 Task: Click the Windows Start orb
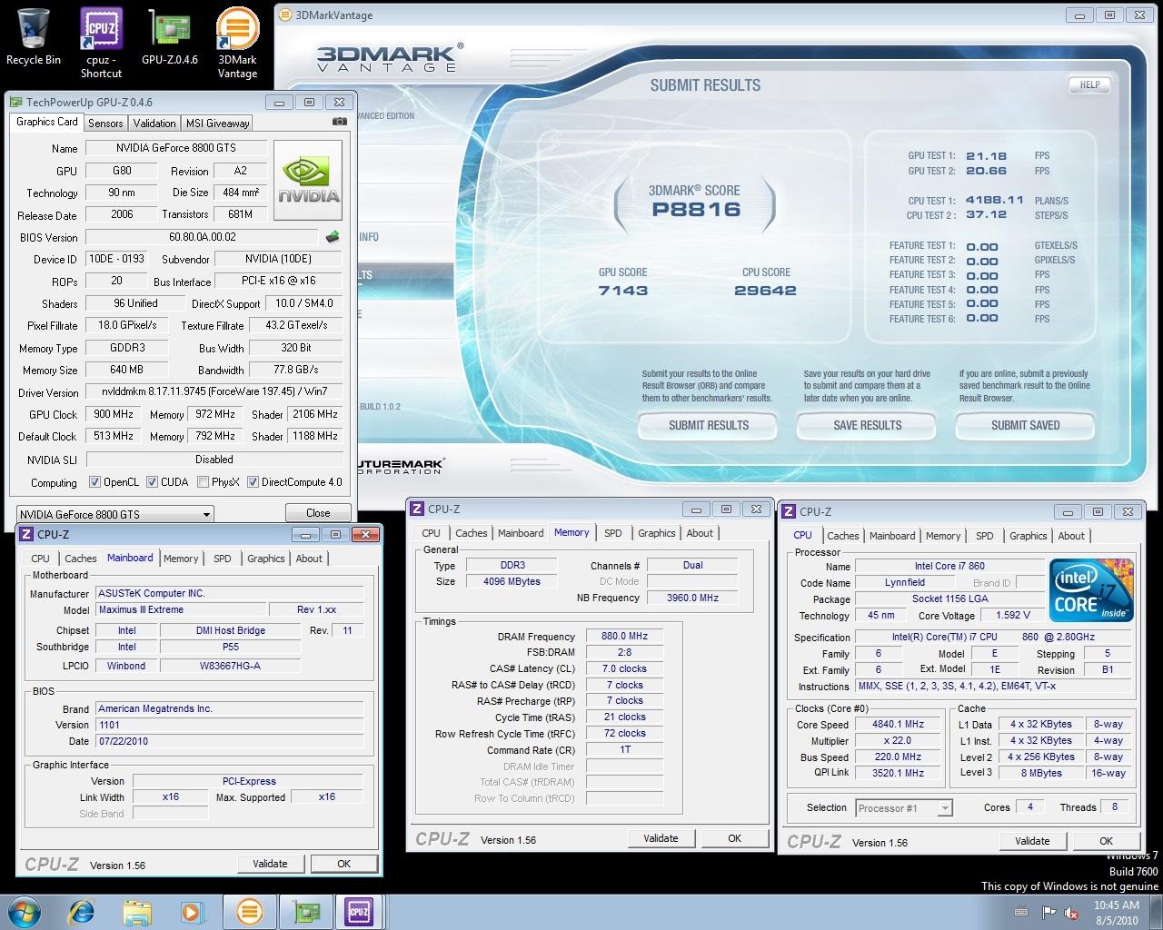pyautogui.click(x=24, y=911)
